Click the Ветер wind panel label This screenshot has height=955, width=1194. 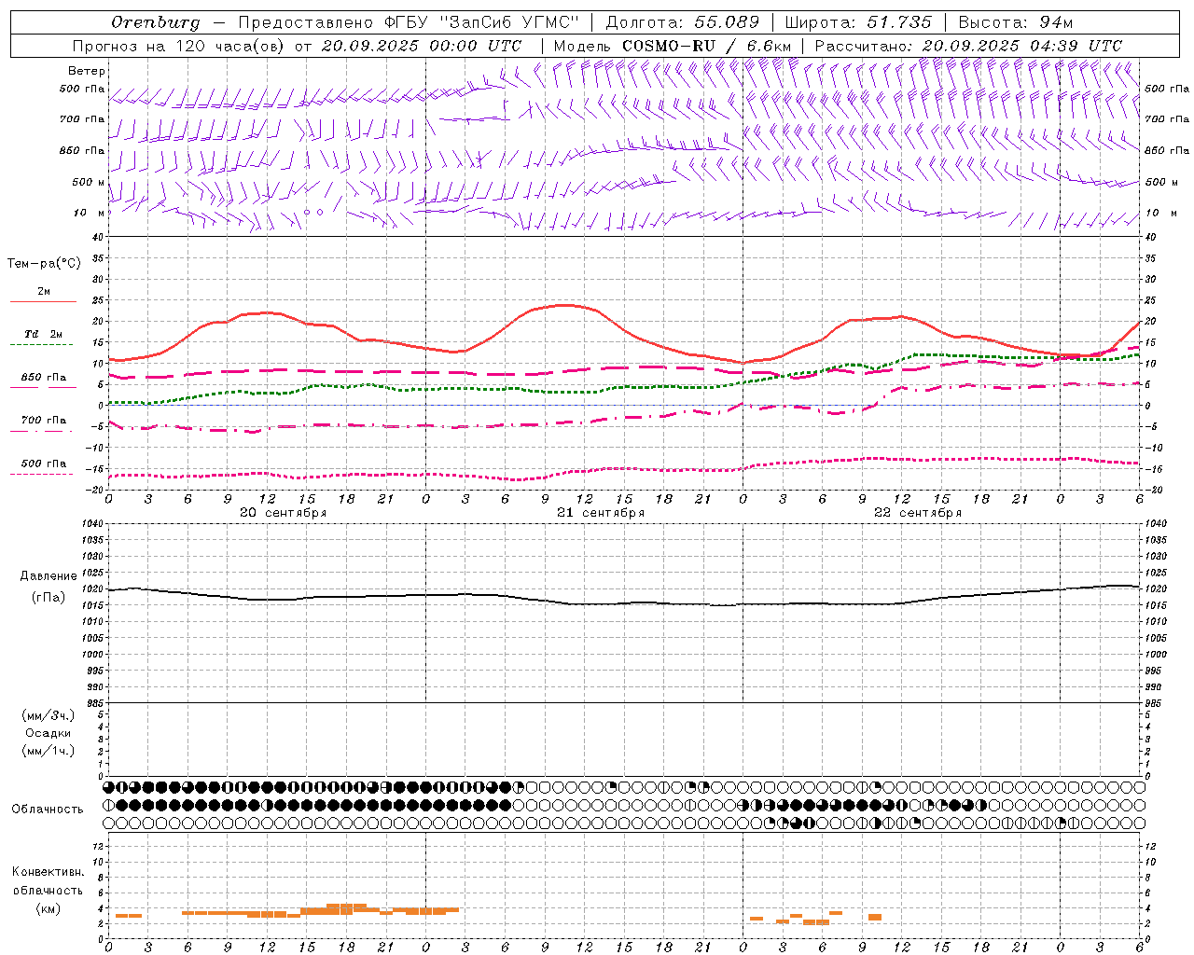click(87, 71)
